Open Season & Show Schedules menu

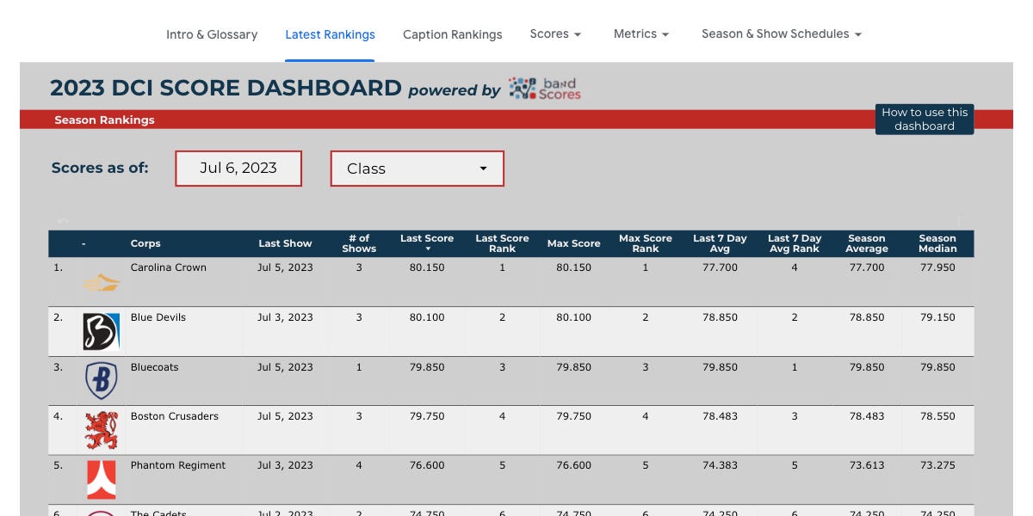coord(781,34)
